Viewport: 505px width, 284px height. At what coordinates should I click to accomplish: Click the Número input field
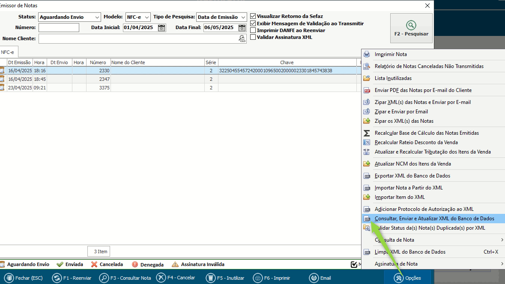pos(59,28)
